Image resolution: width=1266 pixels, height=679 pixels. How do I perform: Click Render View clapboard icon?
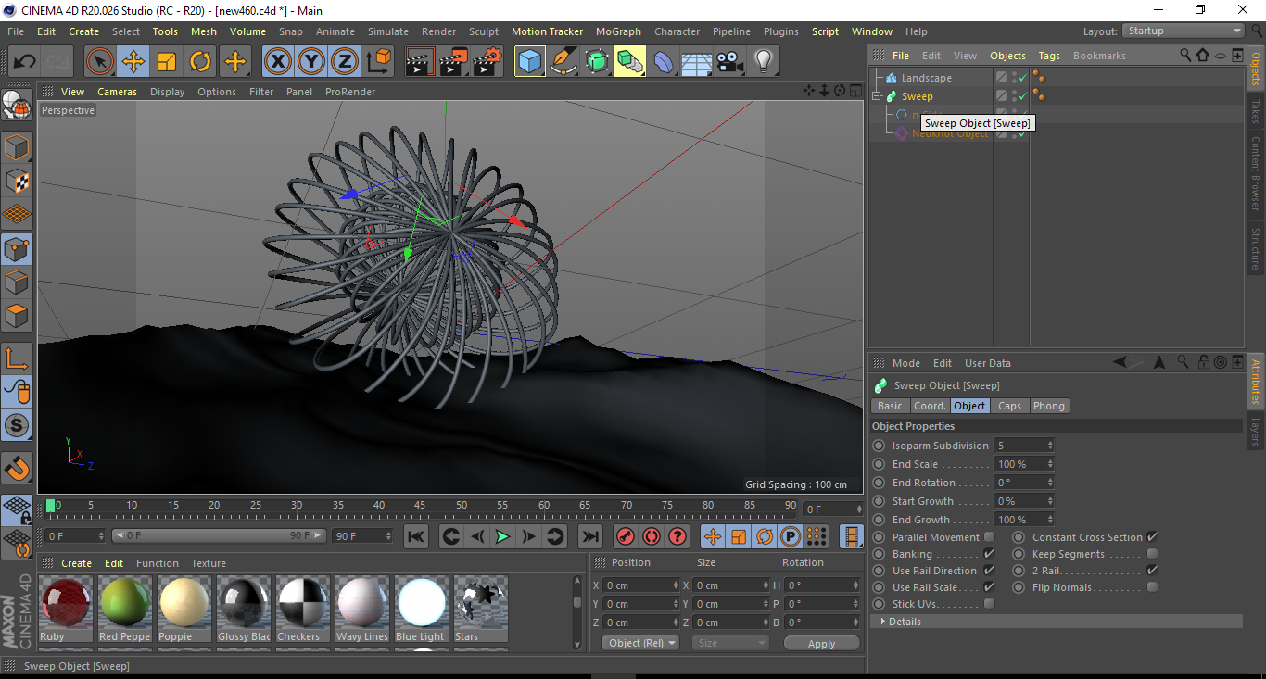click(420, 62)
